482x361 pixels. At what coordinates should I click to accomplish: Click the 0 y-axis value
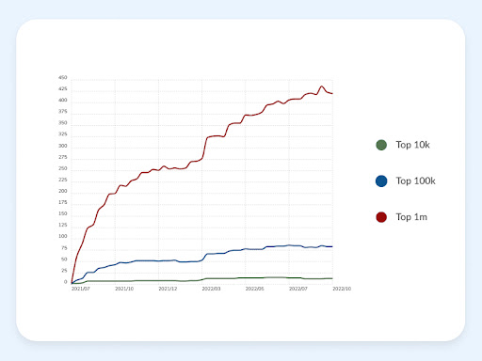pyautogui.click(x=66, y=282)
